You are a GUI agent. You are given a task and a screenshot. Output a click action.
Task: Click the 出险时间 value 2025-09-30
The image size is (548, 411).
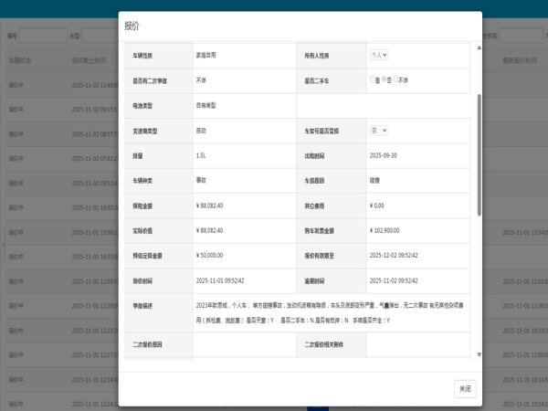[385, 156]
